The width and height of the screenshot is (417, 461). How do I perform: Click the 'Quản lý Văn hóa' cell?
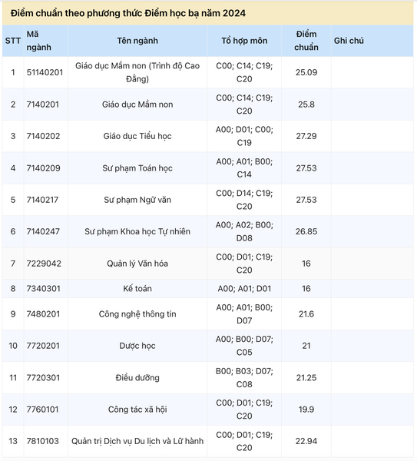click(x=137, y=264)
